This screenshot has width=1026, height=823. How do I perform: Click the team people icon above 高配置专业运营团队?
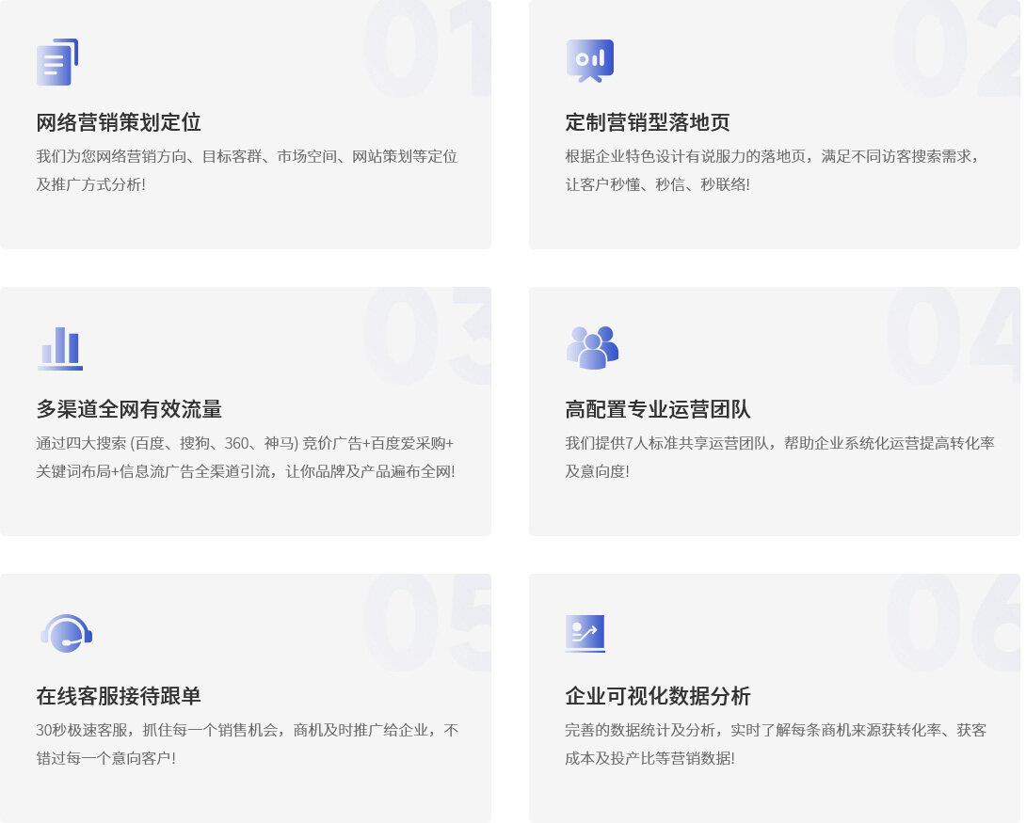click(592, 347)
